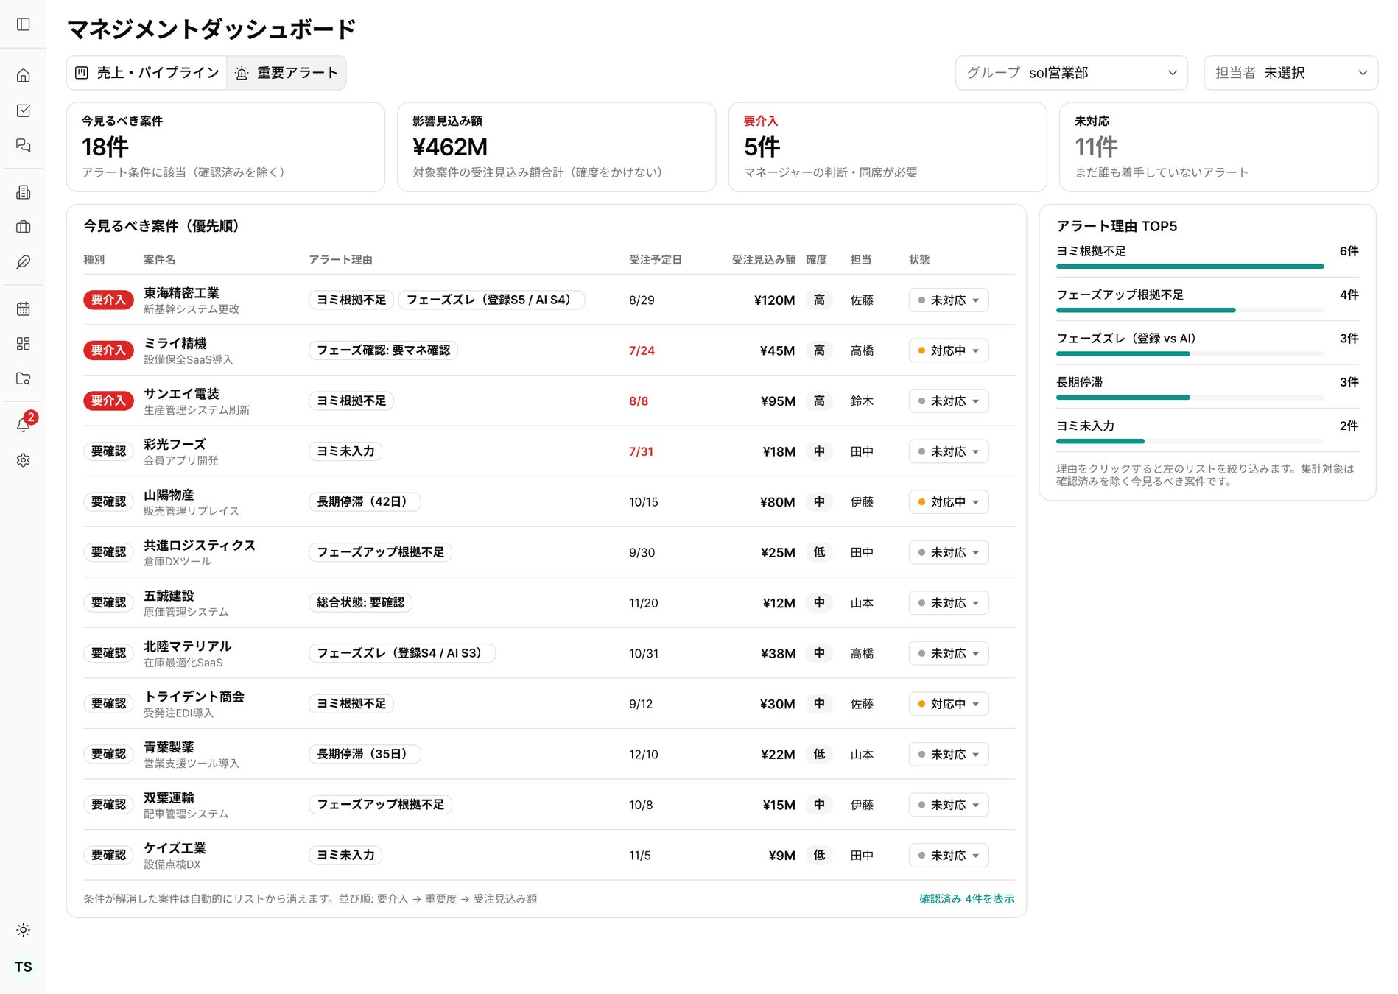Open the 未対応 11件 summary card
Screen dimensions: 1398x994
(x=1218, y=147)
